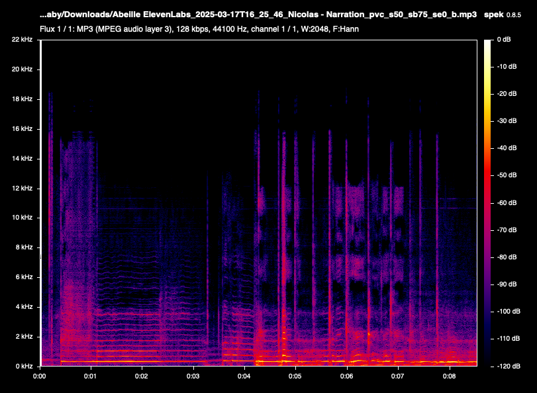Pick the 6 kHz frequency axis label
This screenshot has height=393, width=537.
(x=23, y=277)
